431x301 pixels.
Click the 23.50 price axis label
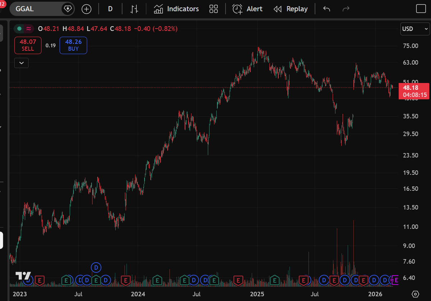tap(411, 156)
